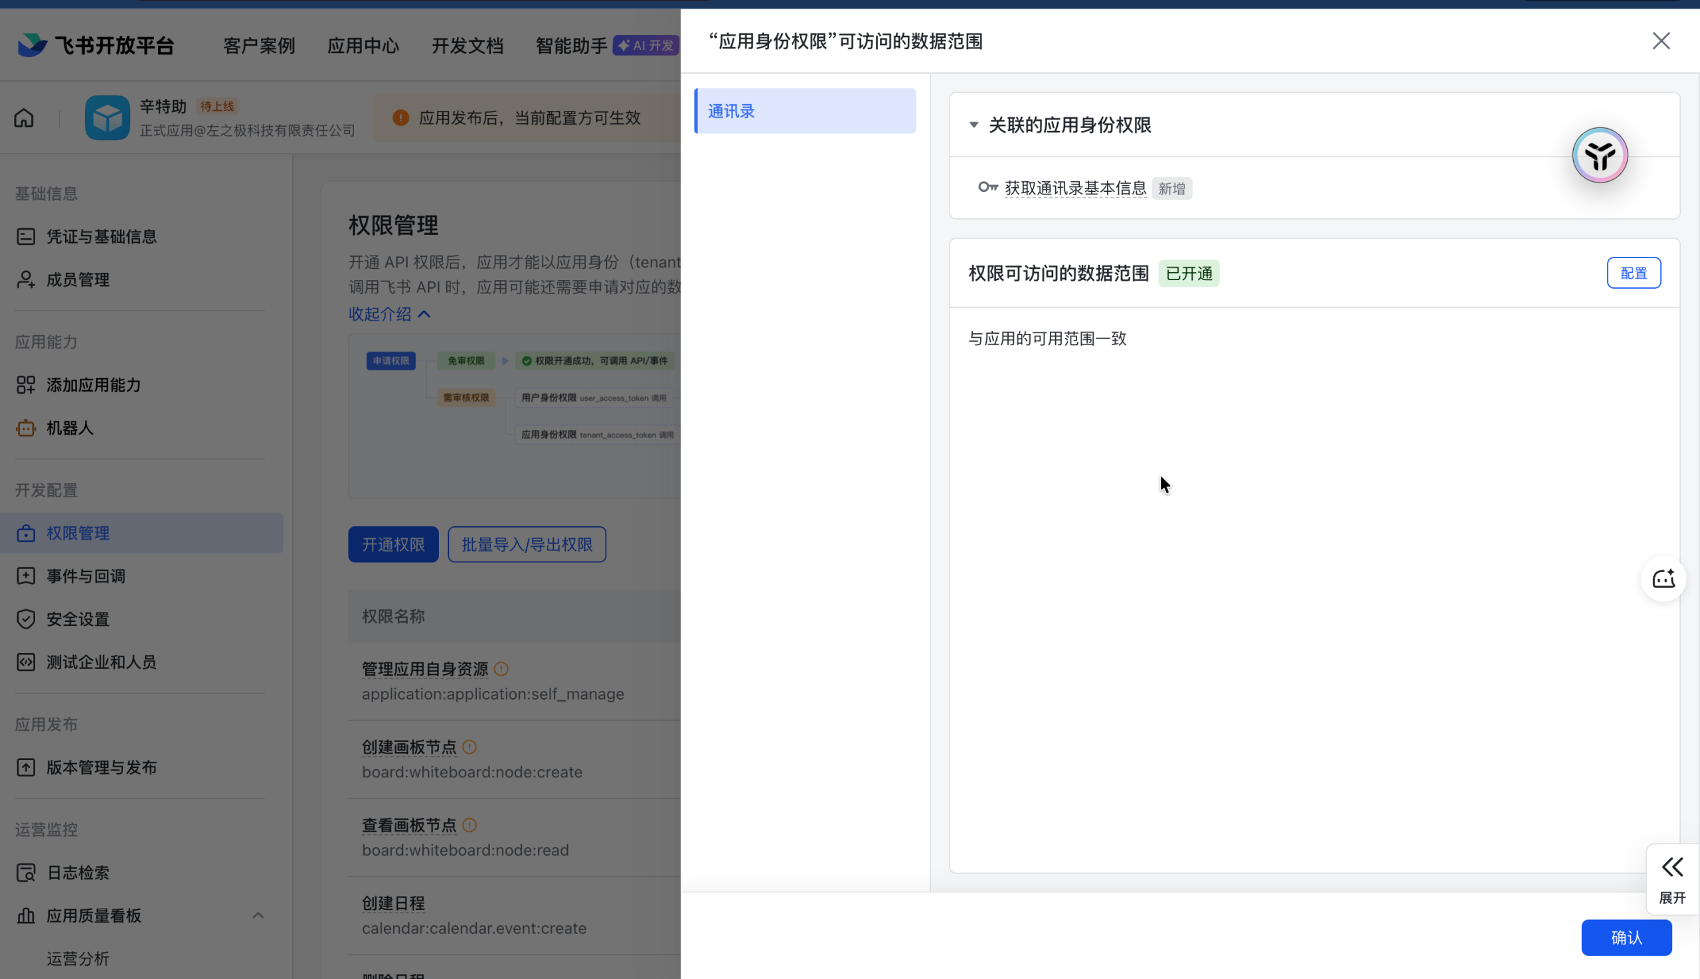Viewport: 1700px width, 979px height.
Task: Open the AI chat robot floating icon
Action: pyautogui.click(x=1663, y=579)
